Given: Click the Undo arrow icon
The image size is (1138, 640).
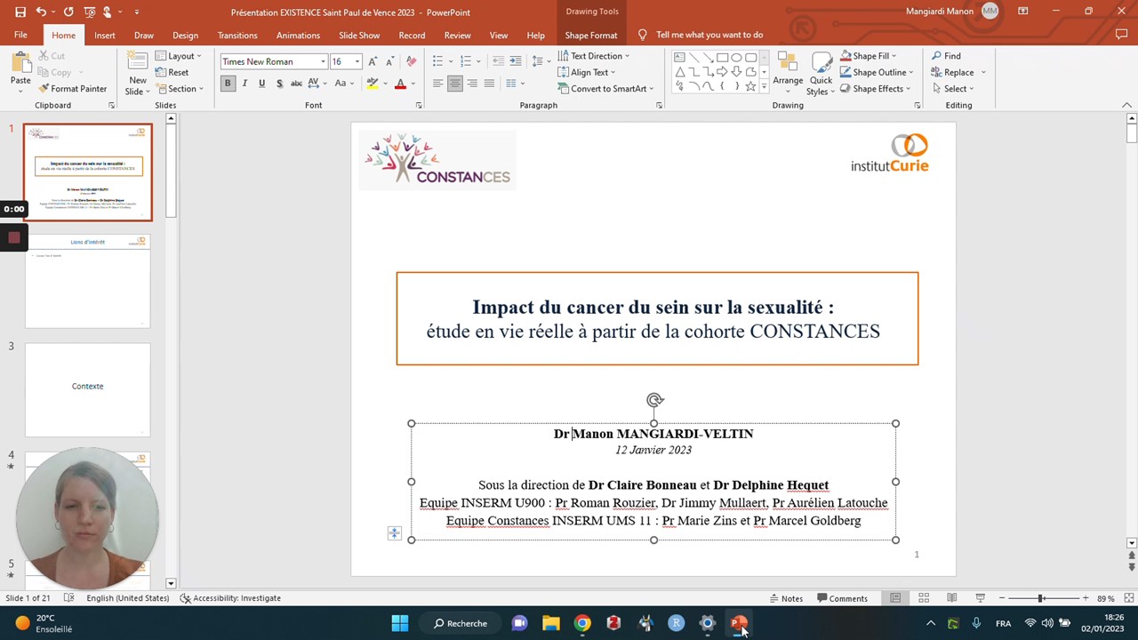Looking at the screenshot, I should tap(41, 12).
